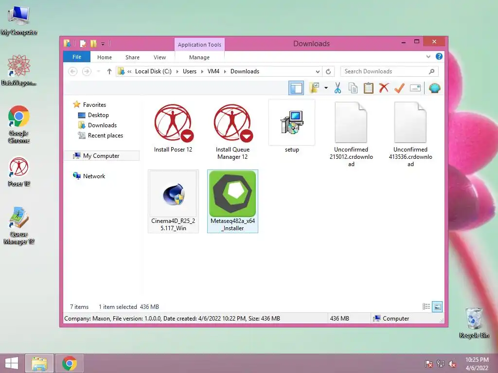The height and width of the screenshot is (373, 498).
Task: Open the Manage ribbon tab
Action: point(199,57)
